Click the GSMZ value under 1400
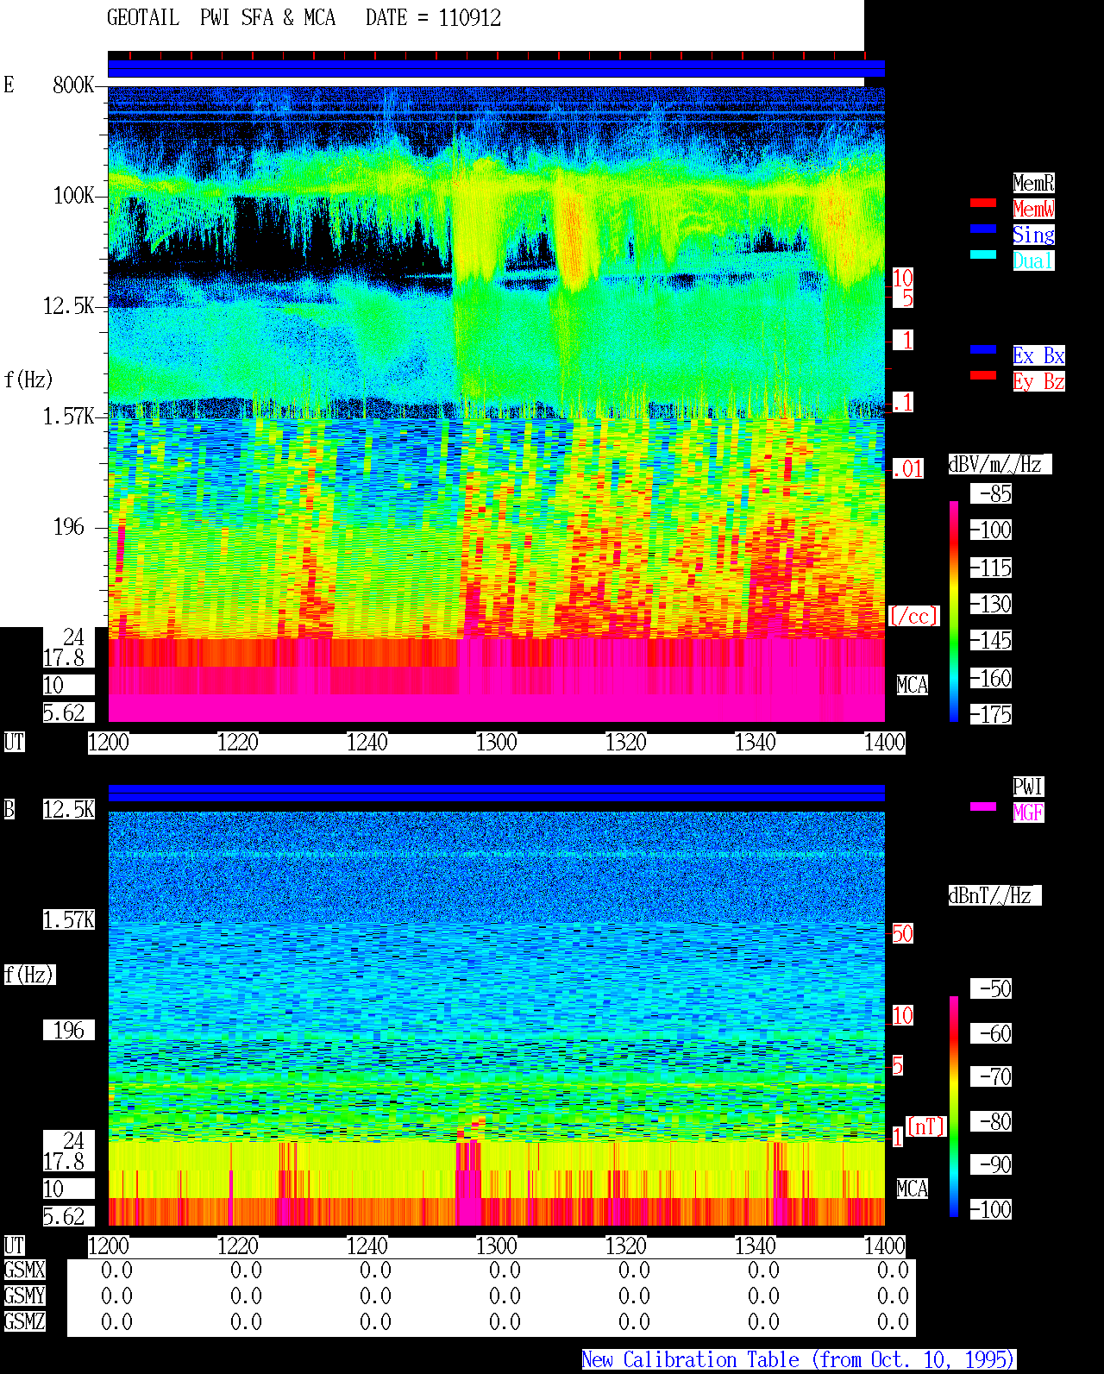This screenshot has width=1104, height=1374. (893, 1321)
